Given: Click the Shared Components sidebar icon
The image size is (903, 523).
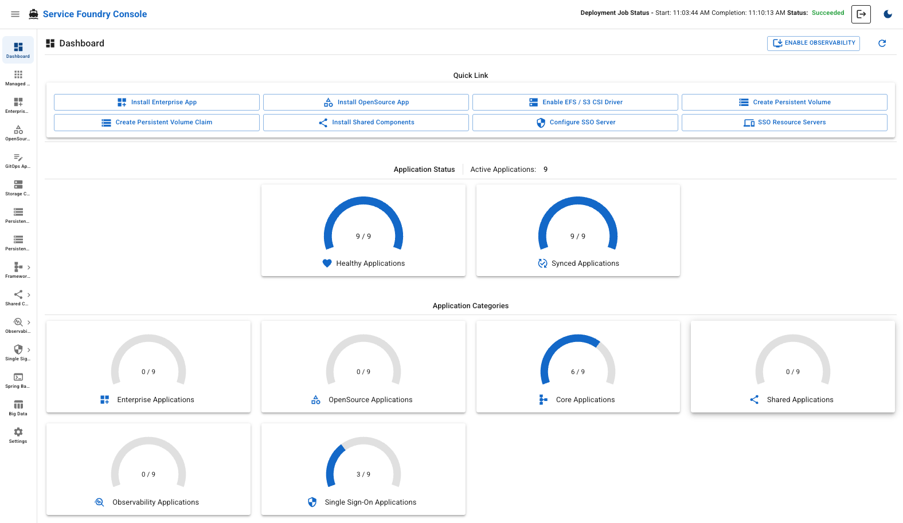Looking at the screenshot, I should click(x=18, y=294).
